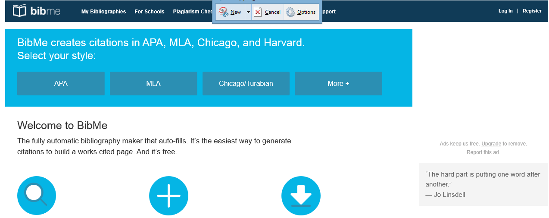The height and width of the screenshot is (218, 549).
Task: Choose the Chicago/Turabian style
Action: [x=246, y=83]
